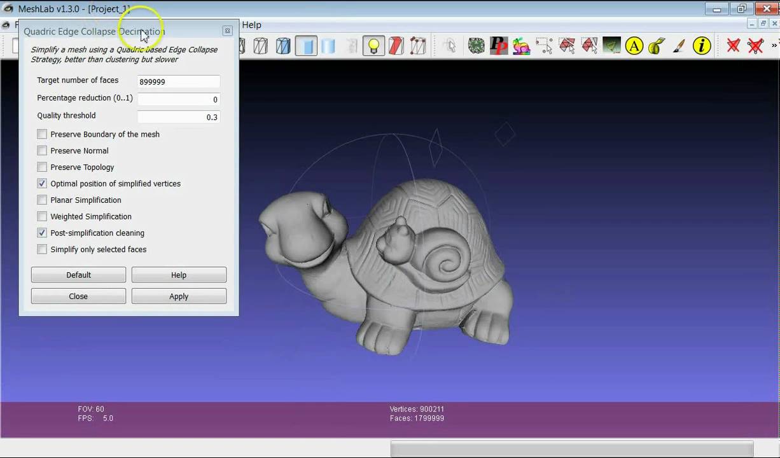The height and width of the screenshot is (458, 780).
Task: Toggle double side lighting red box icon
Action: (x=396, y=46)
